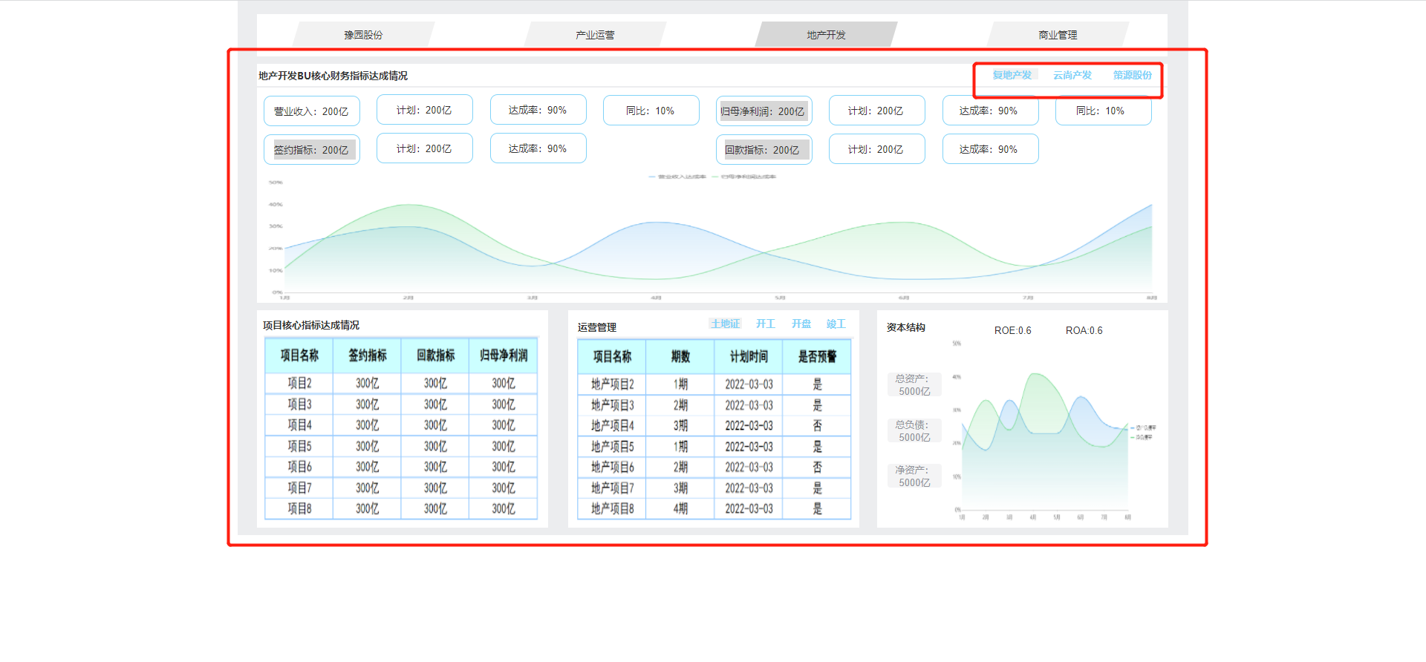Open the 产业运营 tab
Viewport: 1426px width, 662px height.
(595, 35)
